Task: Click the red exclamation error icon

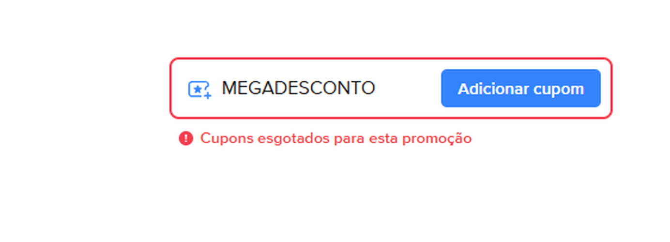Action: [x=186, y=138]
